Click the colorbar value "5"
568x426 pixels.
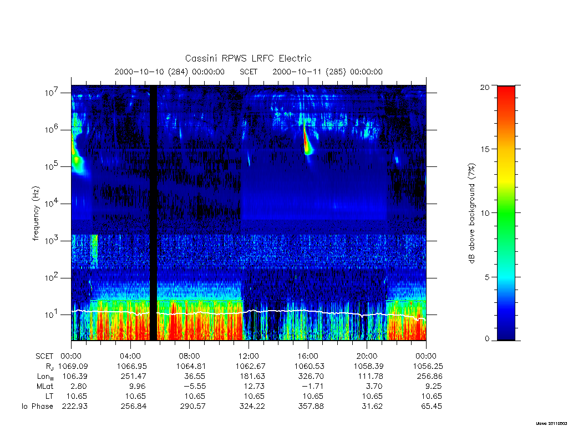coord(486,277)
